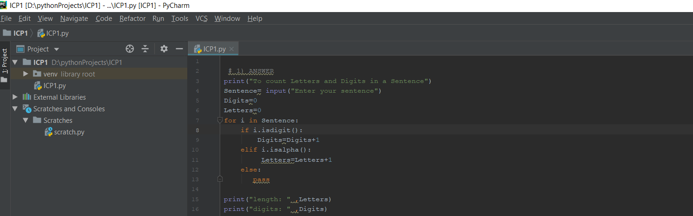Image resolution: width=693 pixels, height=216 pixels.
Task: Place cursor on the Sentence= input line
Action: coord(302,91)
